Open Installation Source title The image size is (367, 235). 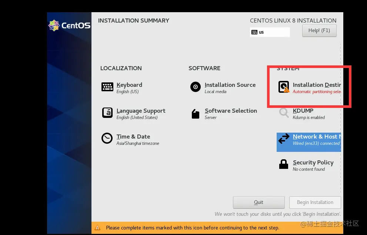(x=230, y=85)
